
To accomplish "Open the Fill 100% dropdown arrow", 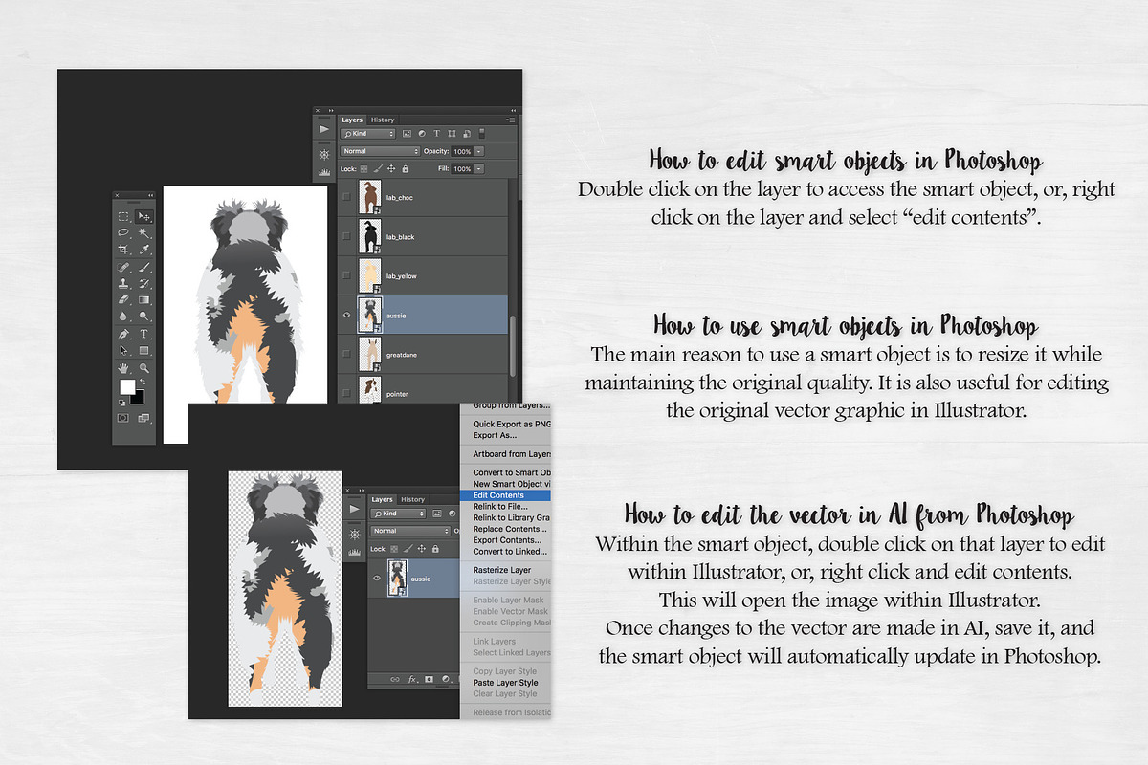I will [478, 168].
